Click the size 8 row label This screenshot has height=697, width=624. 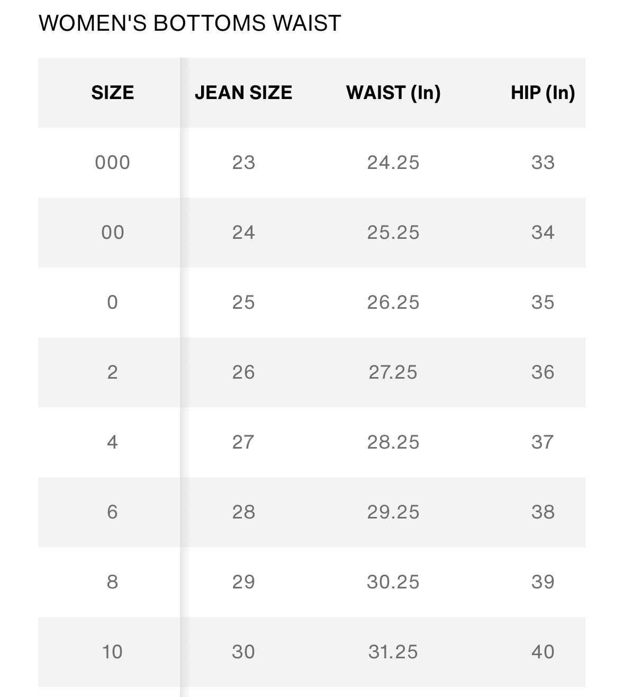pos(112,582)
